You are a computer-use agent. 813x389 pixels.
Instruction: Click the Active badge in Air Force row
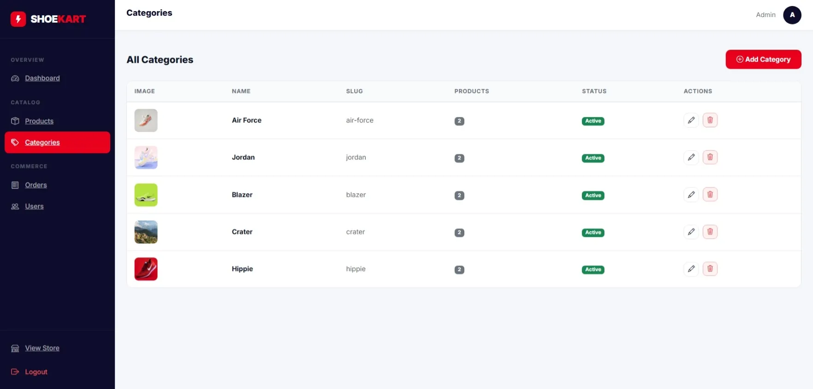click(x=593, y=121)
